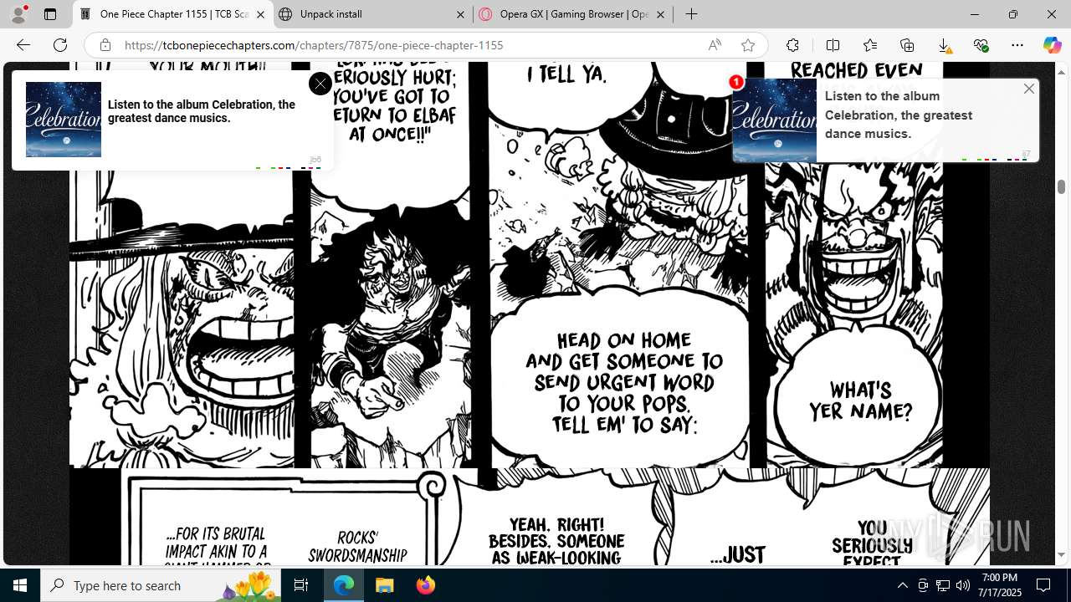This screenshot has width=1071, height=602.
Task: Add this page to favorites star
Action: 748,45
